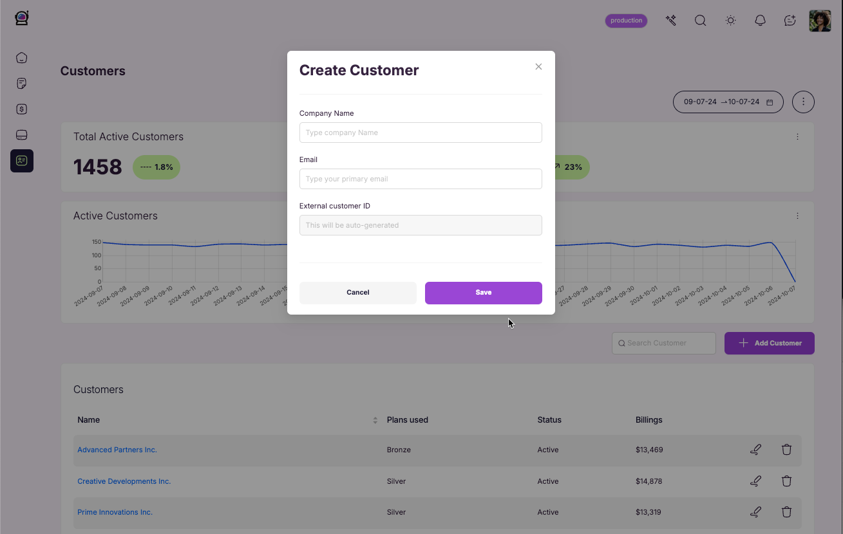The image size is (843, 534).
Task: Open notifications via the bell icon
Action: (x=760, y=20)
